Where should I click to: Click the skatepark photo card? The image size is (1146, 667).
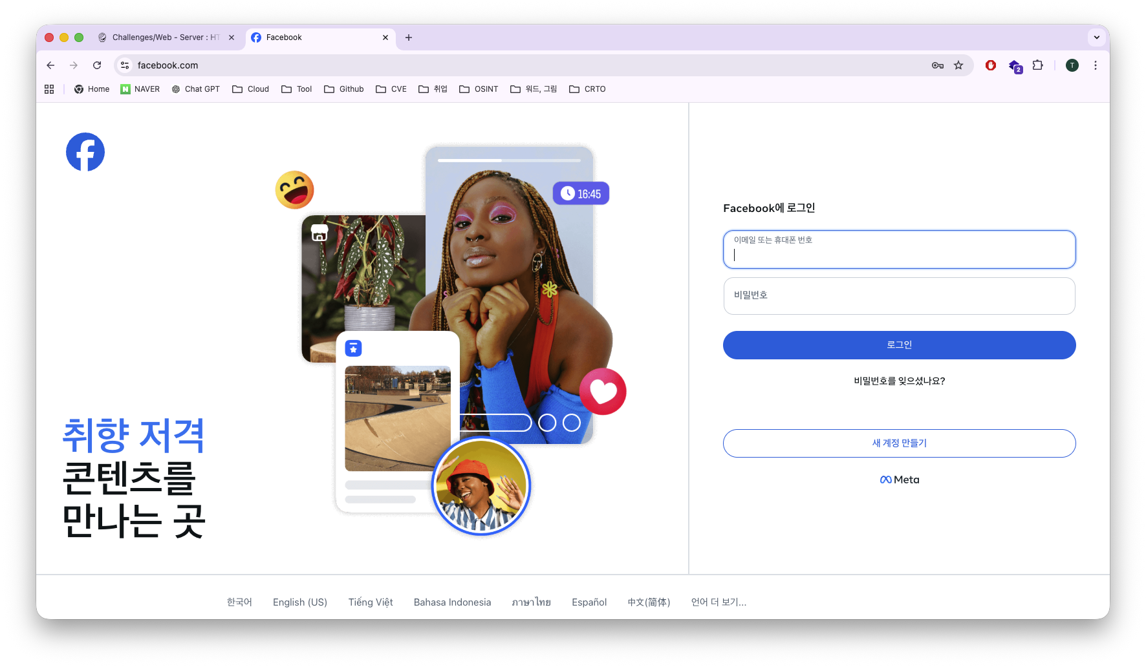[398, 419]
